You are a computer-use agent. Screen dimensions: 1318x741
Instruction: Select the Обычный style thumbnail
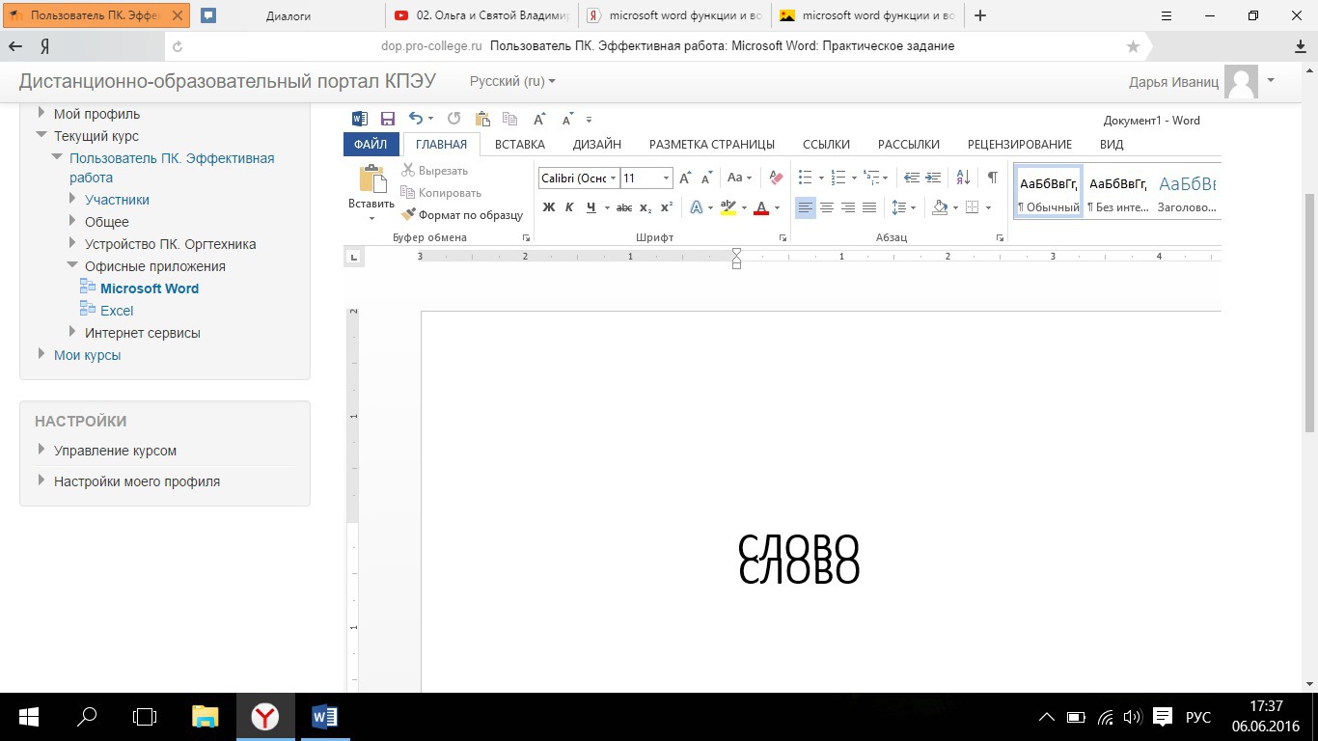point(1050,191)
